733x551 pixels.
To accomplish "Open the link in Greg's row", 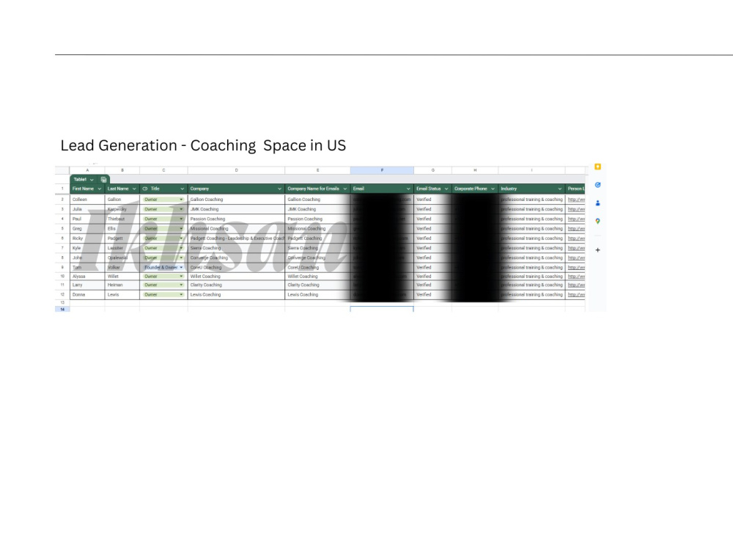I will click(x=576, y=229).
